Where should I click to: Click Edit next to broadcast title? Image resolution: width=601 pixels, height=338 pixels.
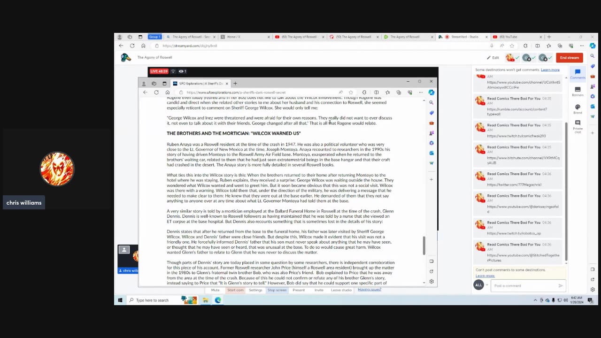pyautogui.click(x=493, y=58)
